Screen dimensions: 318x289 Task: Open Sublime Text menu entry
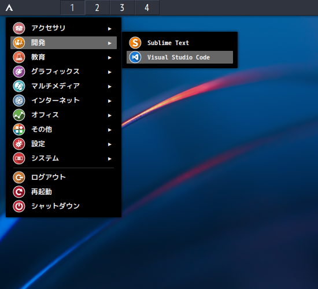180,43
